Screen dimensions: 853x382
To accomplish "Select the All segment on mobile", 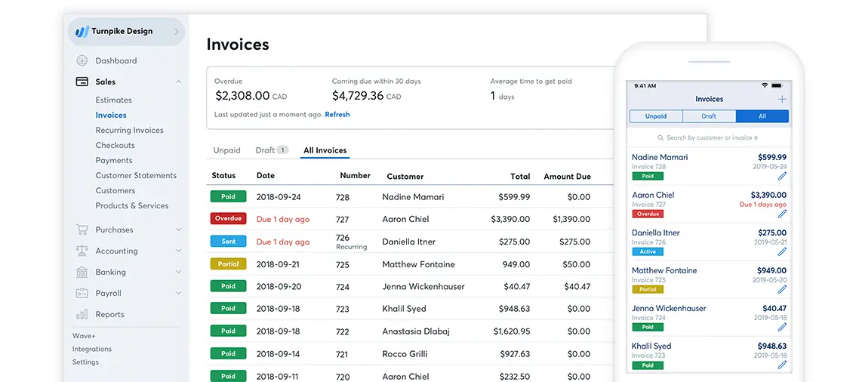I will tap(762, 116).
